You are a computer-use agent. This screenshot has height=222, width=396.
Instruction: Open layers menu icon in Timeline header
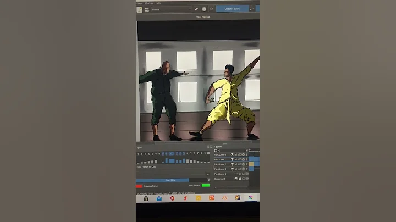pos(216,151)
